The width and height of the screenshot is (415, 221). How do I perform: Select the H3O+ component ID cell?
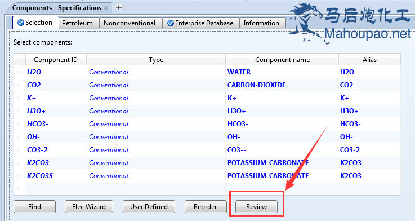pos(56,111)
